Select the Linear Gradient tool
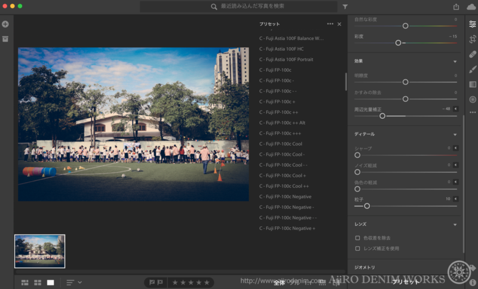The image size is (478, 289). click(x=473, y=84)
